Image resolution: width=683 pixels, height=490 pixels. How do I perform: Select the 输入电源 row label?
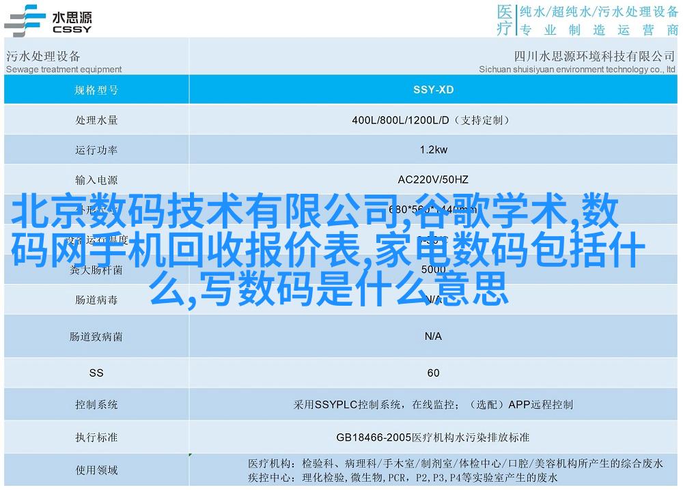[x=96, y=179]
